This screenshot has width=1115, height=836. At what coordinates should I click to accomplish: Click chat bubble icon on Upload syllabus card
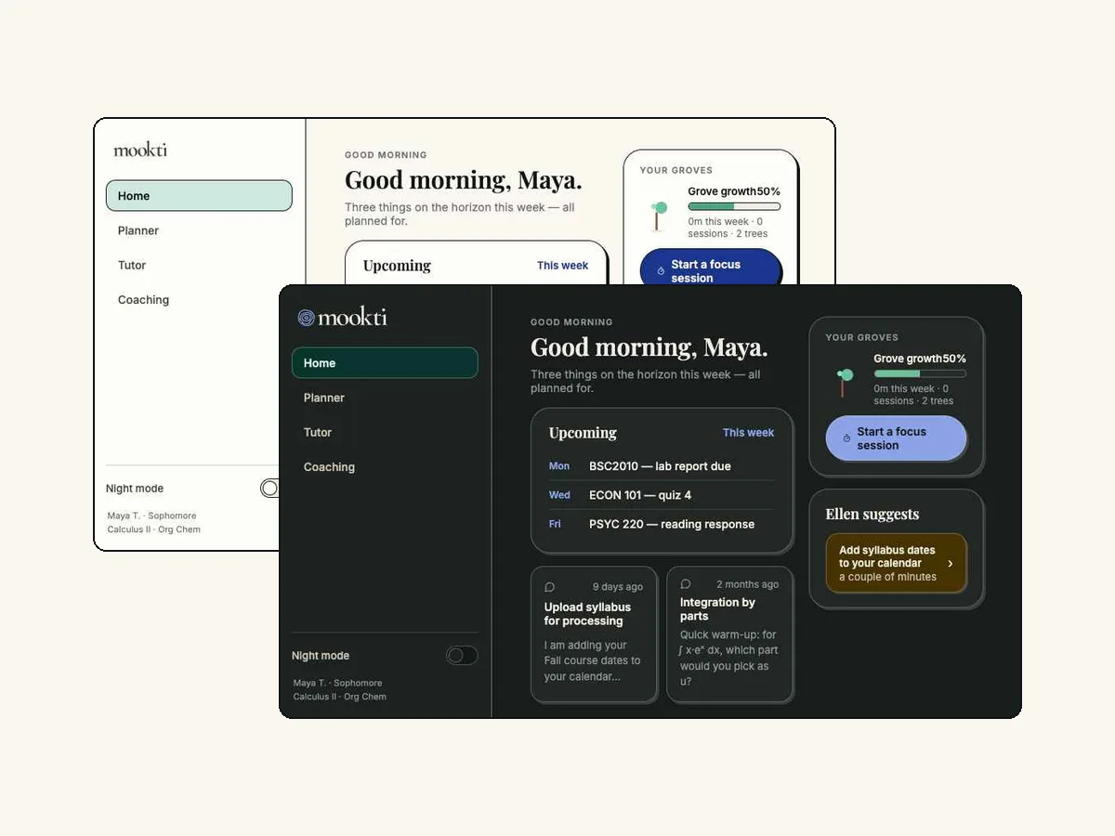(x=549, y=587)
